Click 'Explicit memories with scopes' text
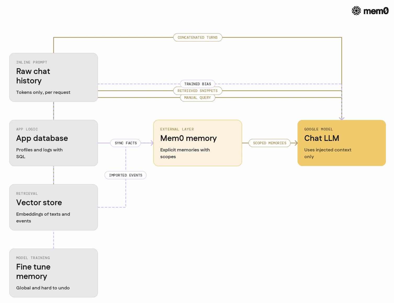394x303 pixels. click(185, 153)
